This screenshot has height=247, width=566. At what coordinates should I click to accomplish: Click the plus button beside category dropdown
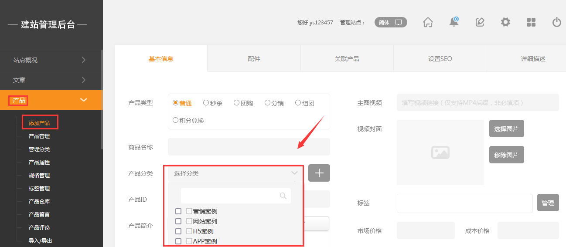(319, 173)
